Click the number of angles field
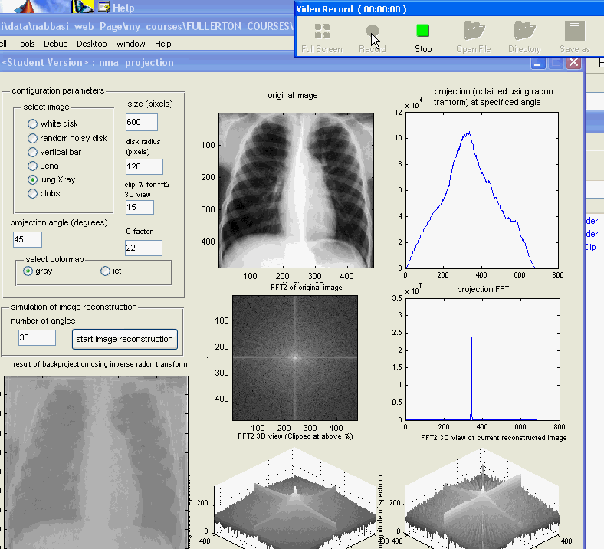The width and height of the screenshot is (604, 549). point(37,337)
